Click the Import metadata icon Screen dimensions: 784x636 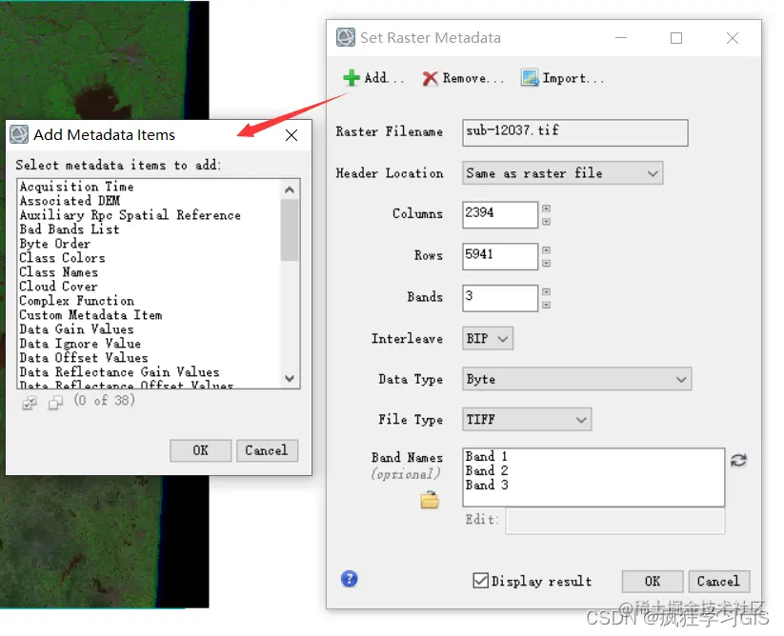point(530,78)
